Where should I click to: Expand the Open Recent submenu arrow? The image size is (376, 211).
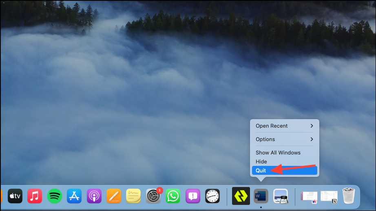[x=312, y=126]
